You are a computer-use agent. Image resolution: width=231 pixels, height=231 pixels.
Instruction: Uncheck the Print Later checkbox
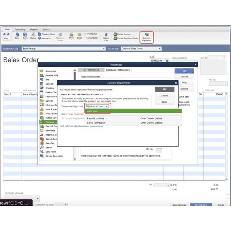click(86, 34)
